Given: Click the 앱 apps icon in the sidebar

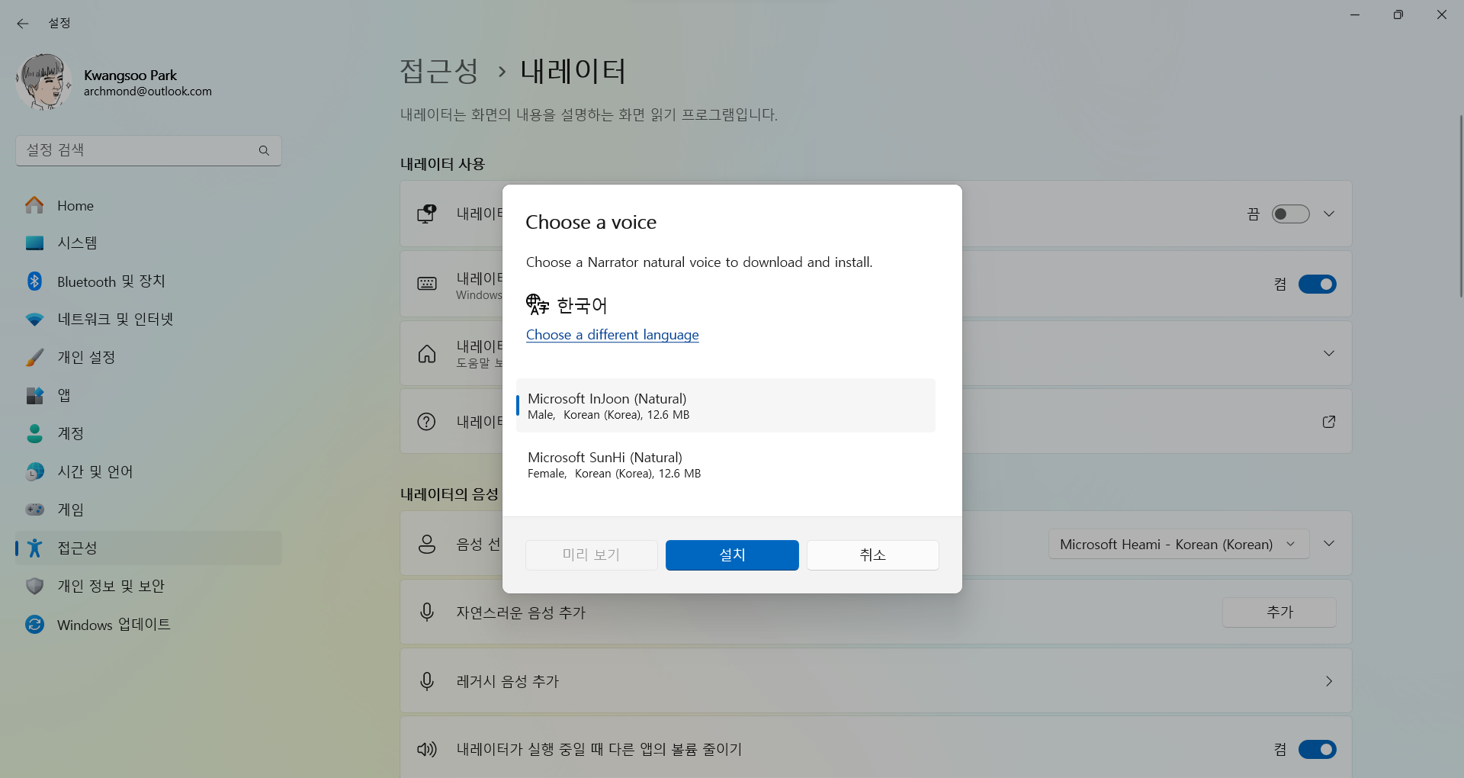Looking at the screenshot, I should (x=34, y=395).
